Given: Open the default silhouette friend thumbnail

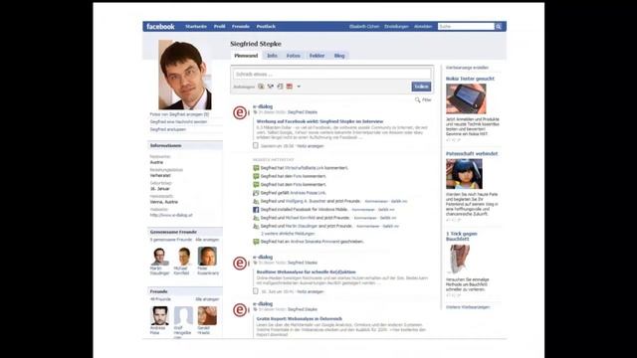Looking at the screenshot, I should coord(183,316).
